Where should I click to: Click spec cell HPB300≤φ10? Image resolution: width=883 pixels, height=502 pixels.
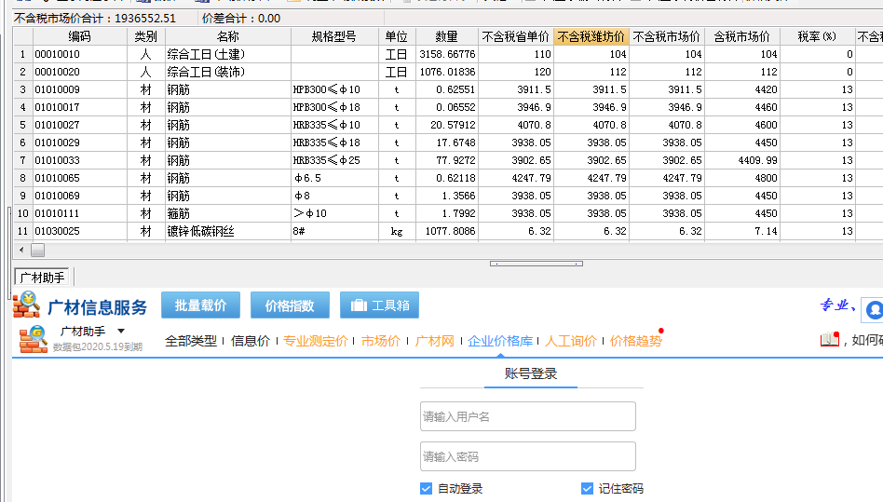(x=334, y=90)
